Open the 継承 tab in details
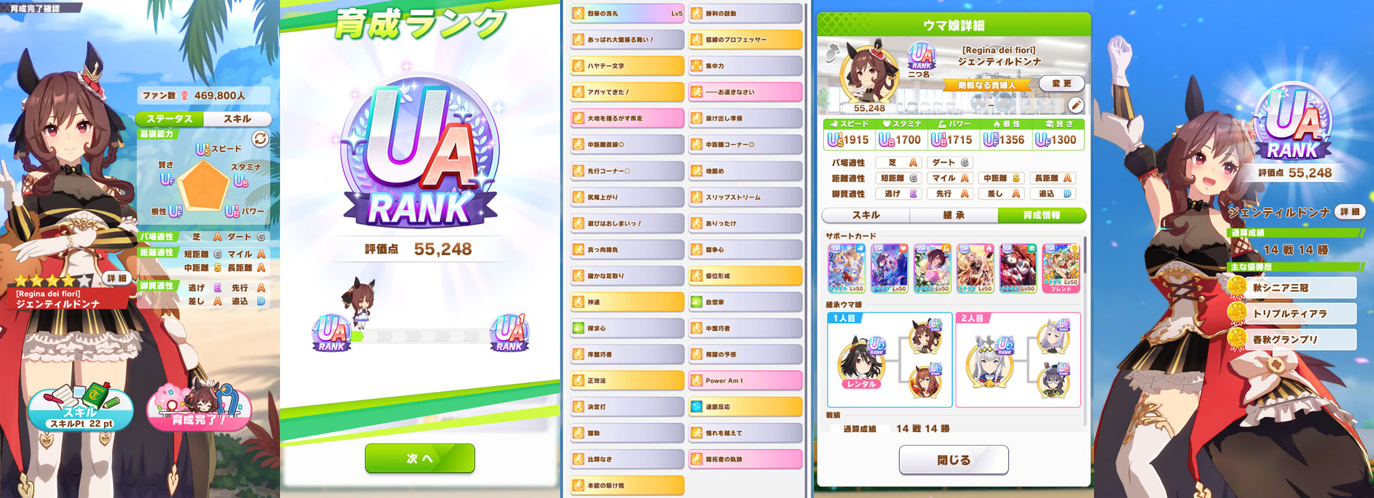 coord(953,215)
